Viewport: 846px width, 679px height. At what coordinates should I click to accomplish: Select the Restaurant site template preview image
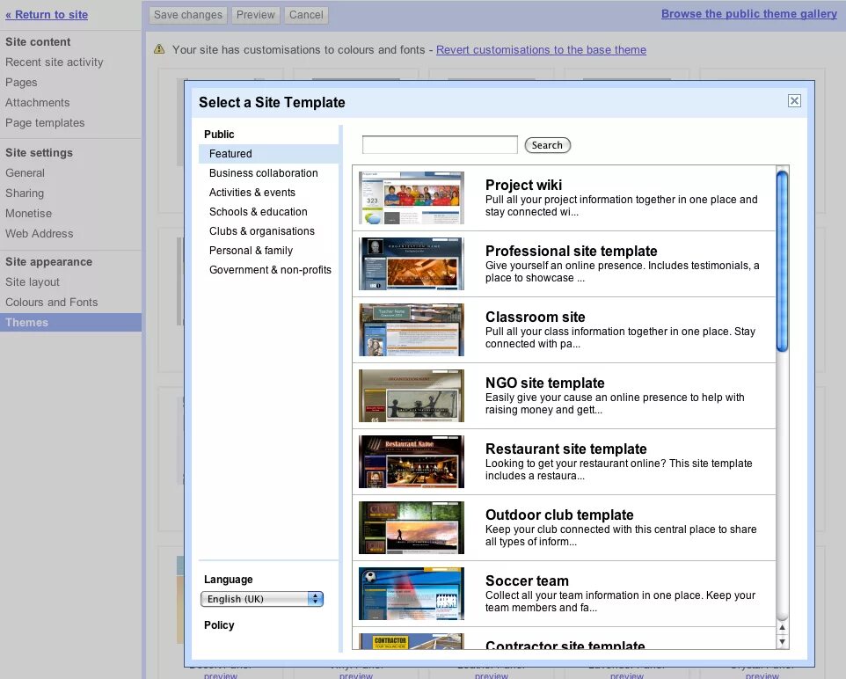[410, 461]
